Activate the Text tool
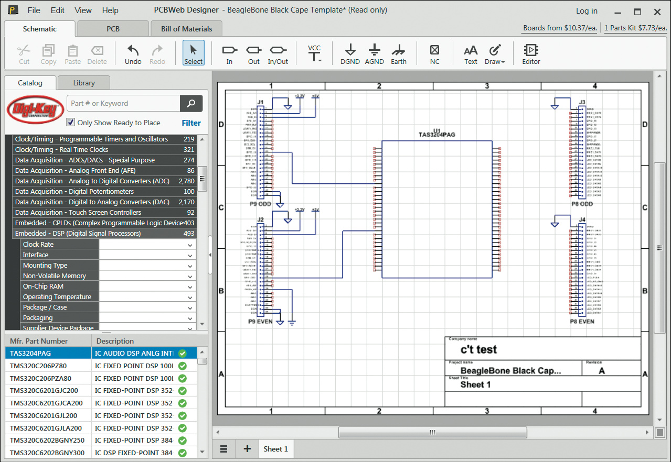This screenshot has height=462, width=671. 471,53
